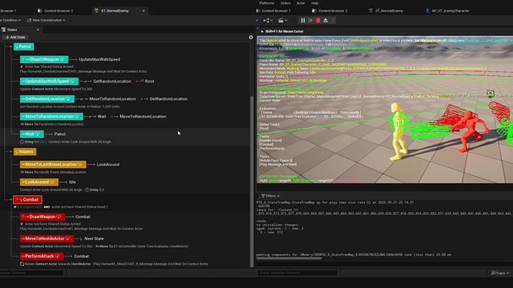Viewport: 513px width, 288px height.
Task: Close the States panel tab
Action: pos(38,30)
